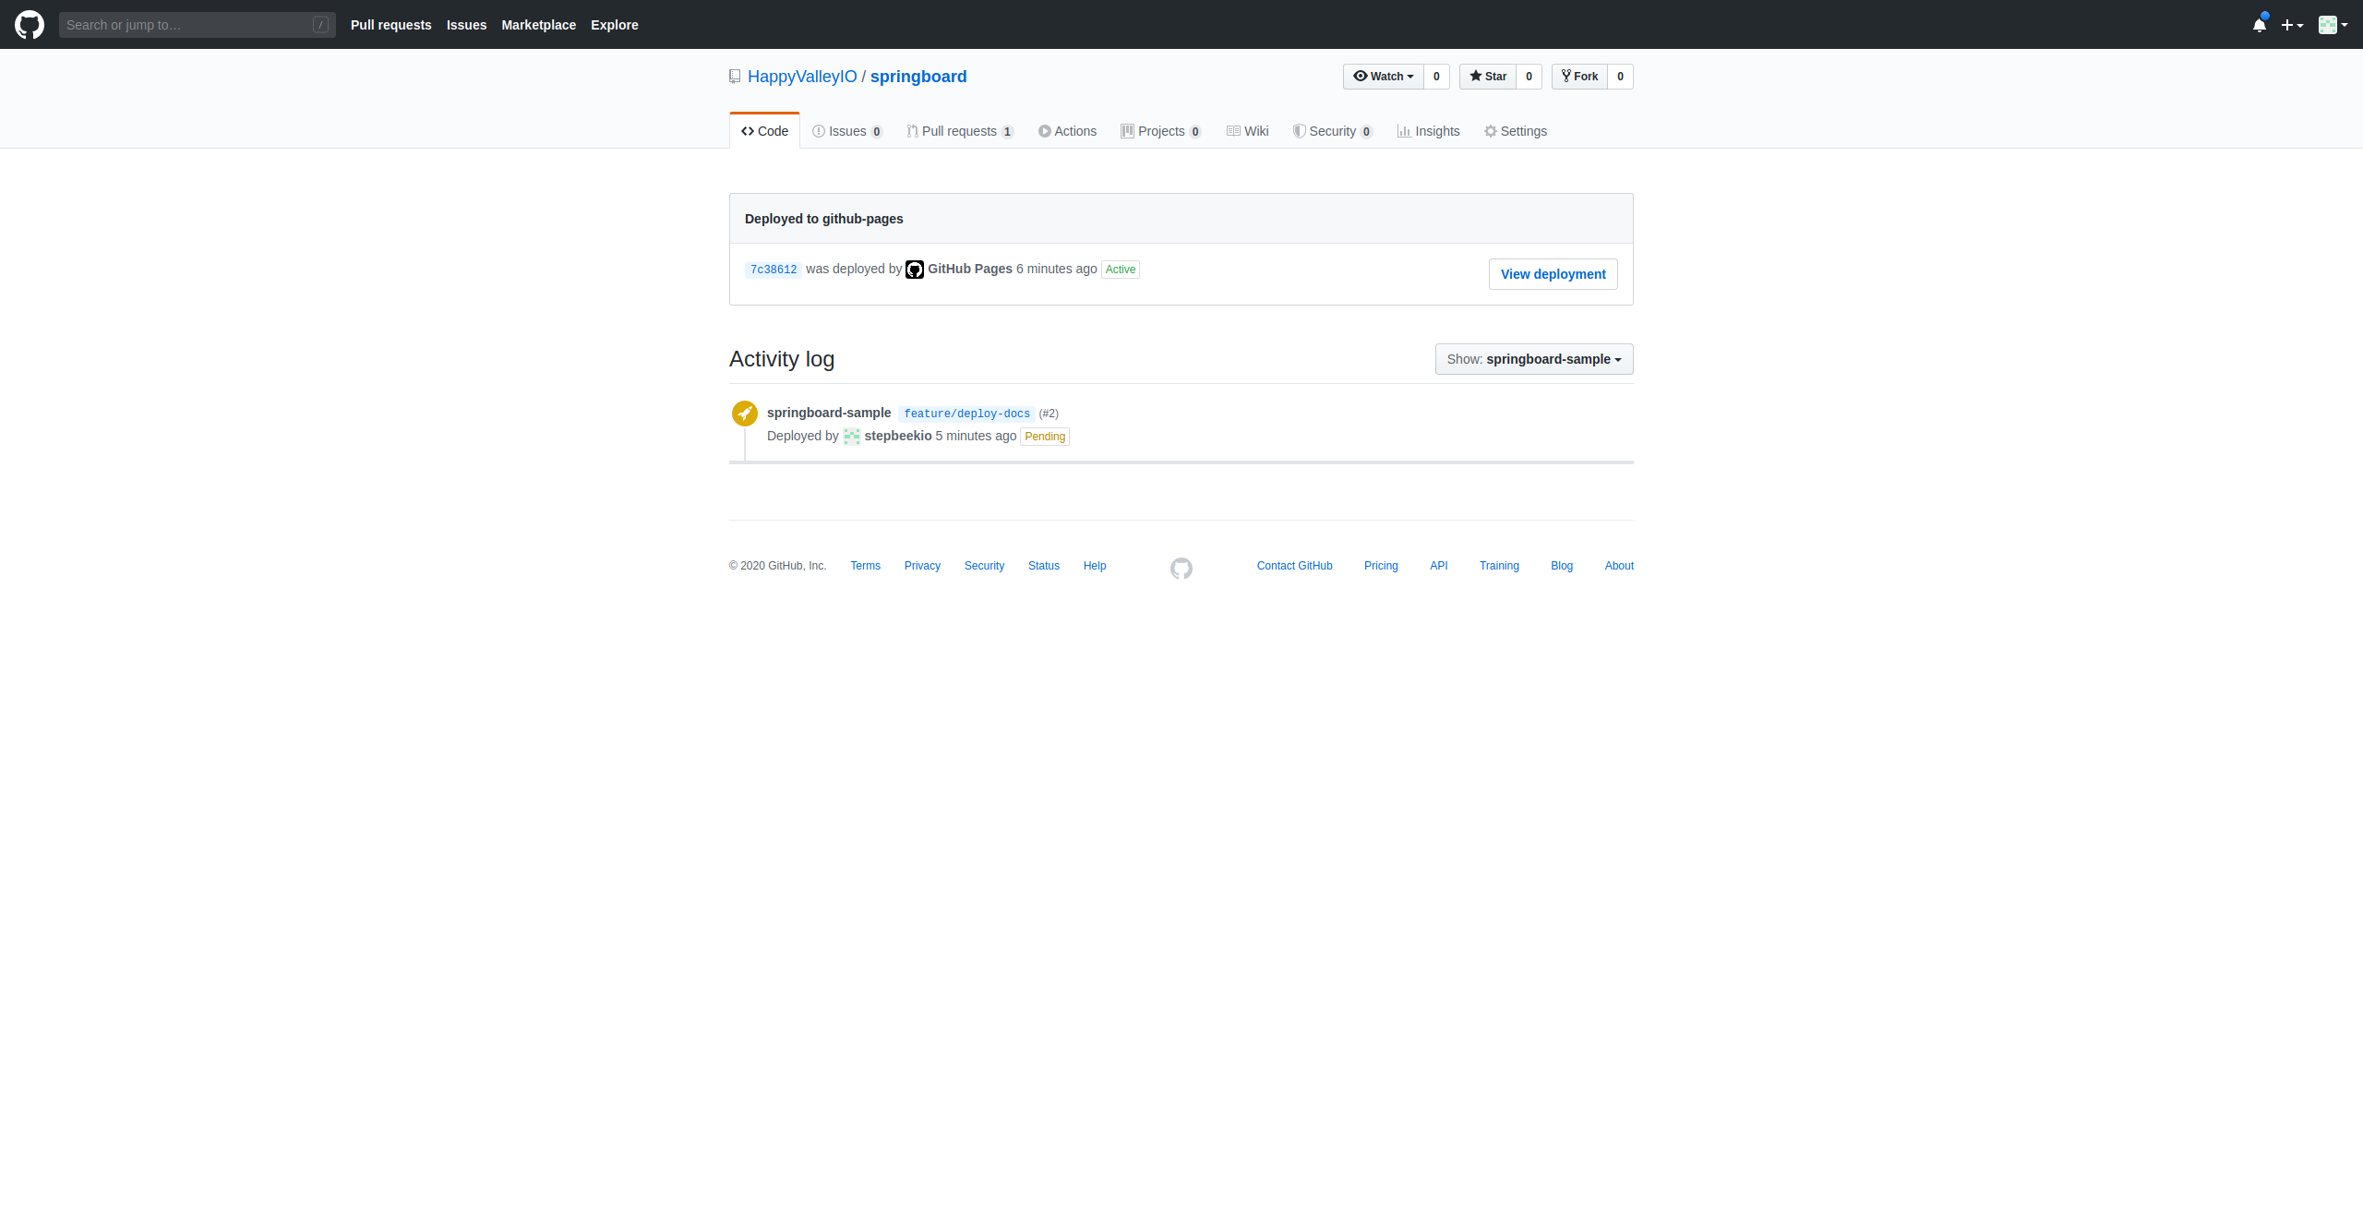Click the stargazers count next to Star

pos(1529,77)
